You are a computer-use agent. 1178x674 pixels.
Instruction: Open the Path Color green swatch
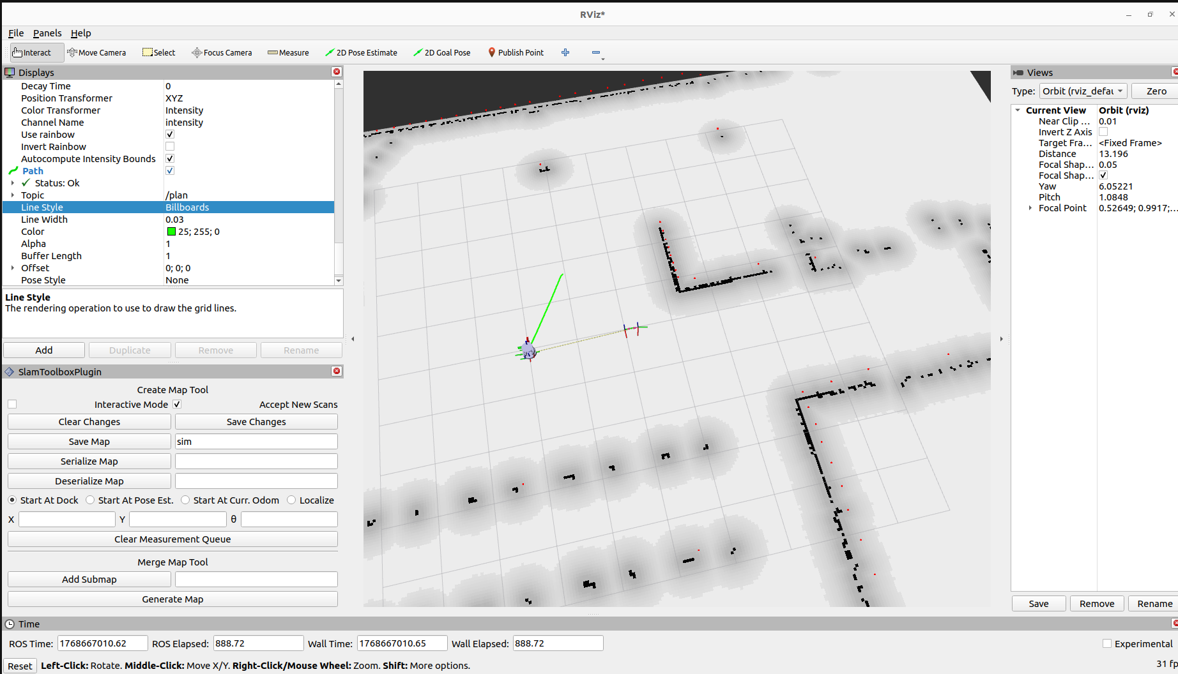pyautogui.click(x=171, y=232)
